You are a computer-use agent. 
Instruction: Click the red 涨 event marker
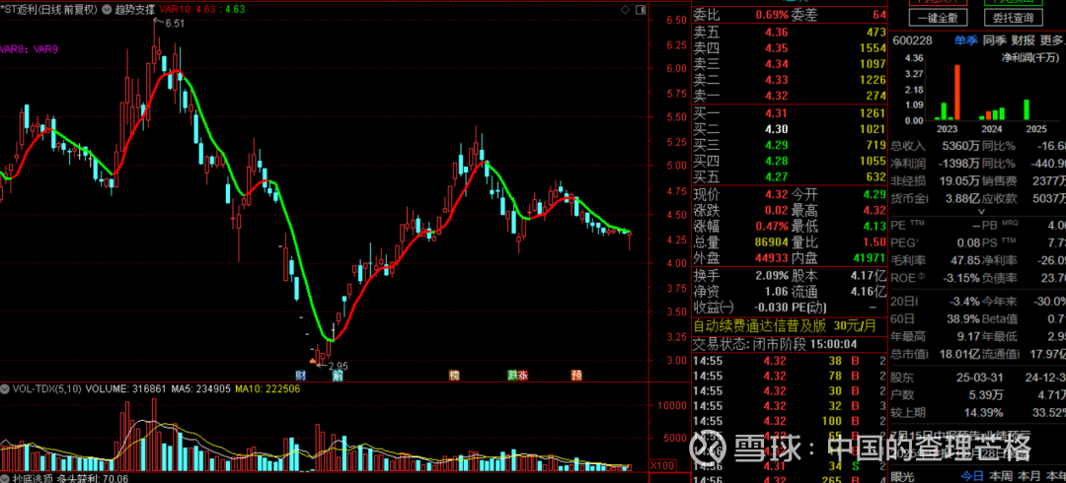click(x=523, y=375)
